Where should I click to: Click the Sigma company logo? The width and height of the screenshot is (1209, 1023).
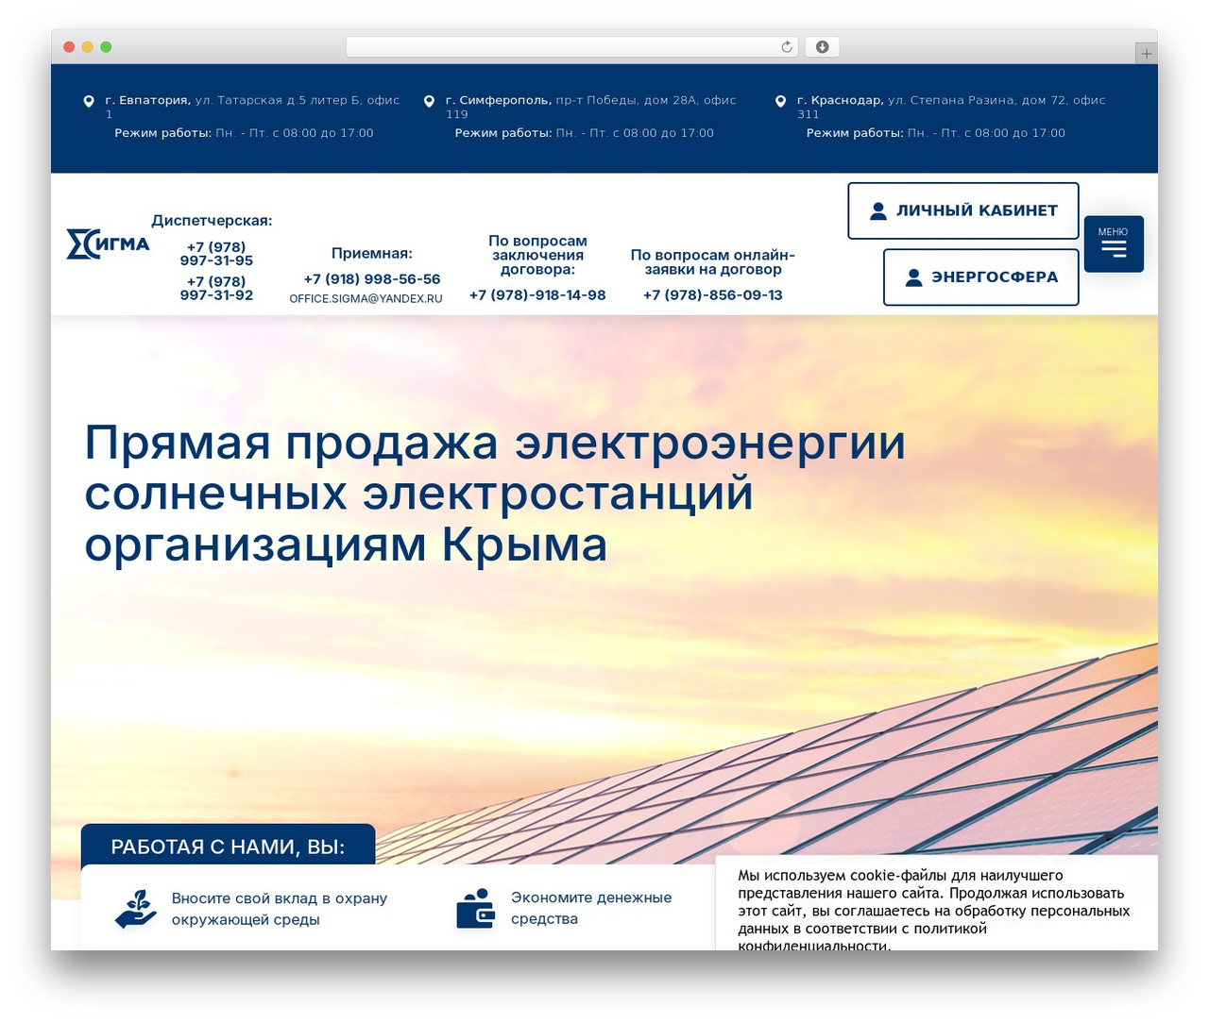pyautogui.click(x=108, y=243)
